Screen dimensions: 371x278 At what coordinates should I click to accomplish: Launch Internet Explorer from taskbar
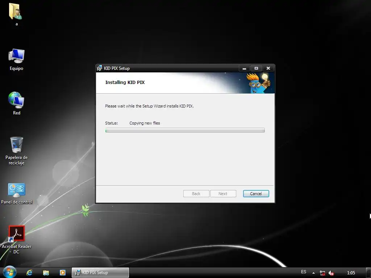click(x=29, y=273)
